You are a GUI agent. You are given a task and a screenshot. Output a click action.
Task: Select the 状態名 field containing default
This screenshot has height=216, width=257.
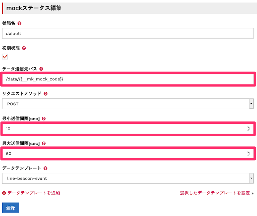coord(128,33)
